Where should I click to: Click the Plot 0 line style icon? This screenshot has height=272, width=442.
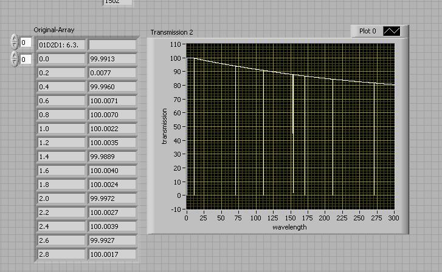point(392,31)
